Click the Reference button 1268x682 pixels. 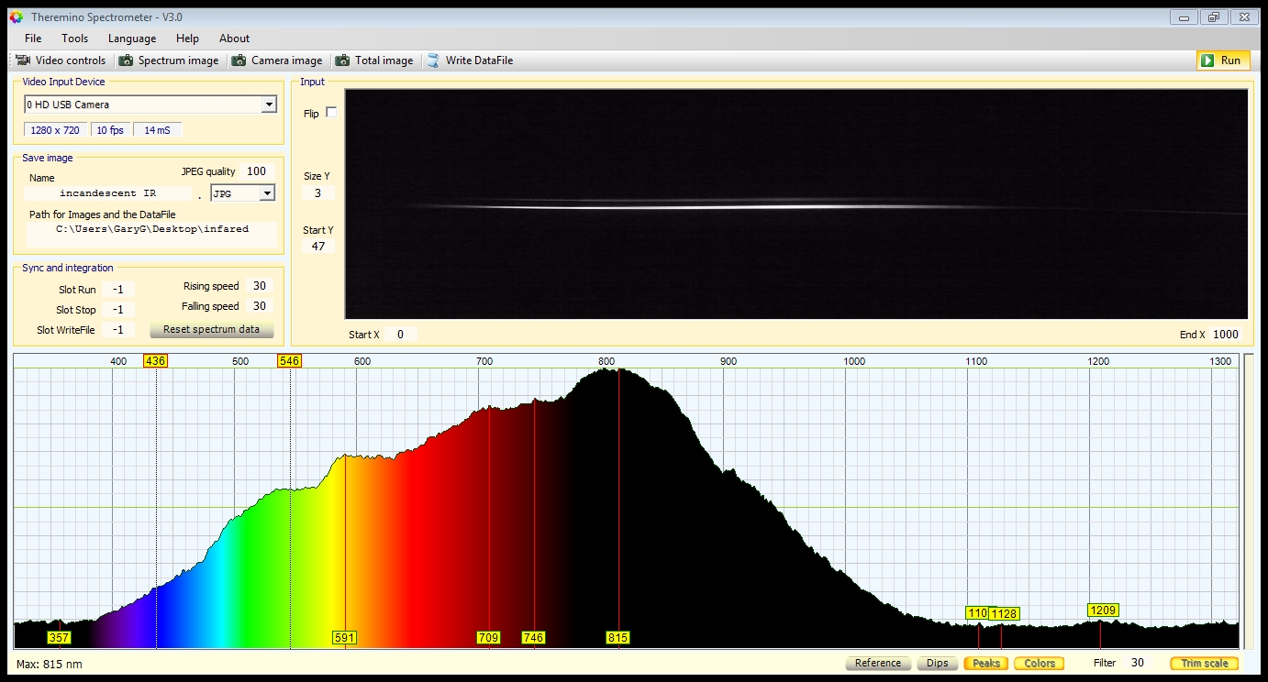pyautogui.click(x=877, y=663)
